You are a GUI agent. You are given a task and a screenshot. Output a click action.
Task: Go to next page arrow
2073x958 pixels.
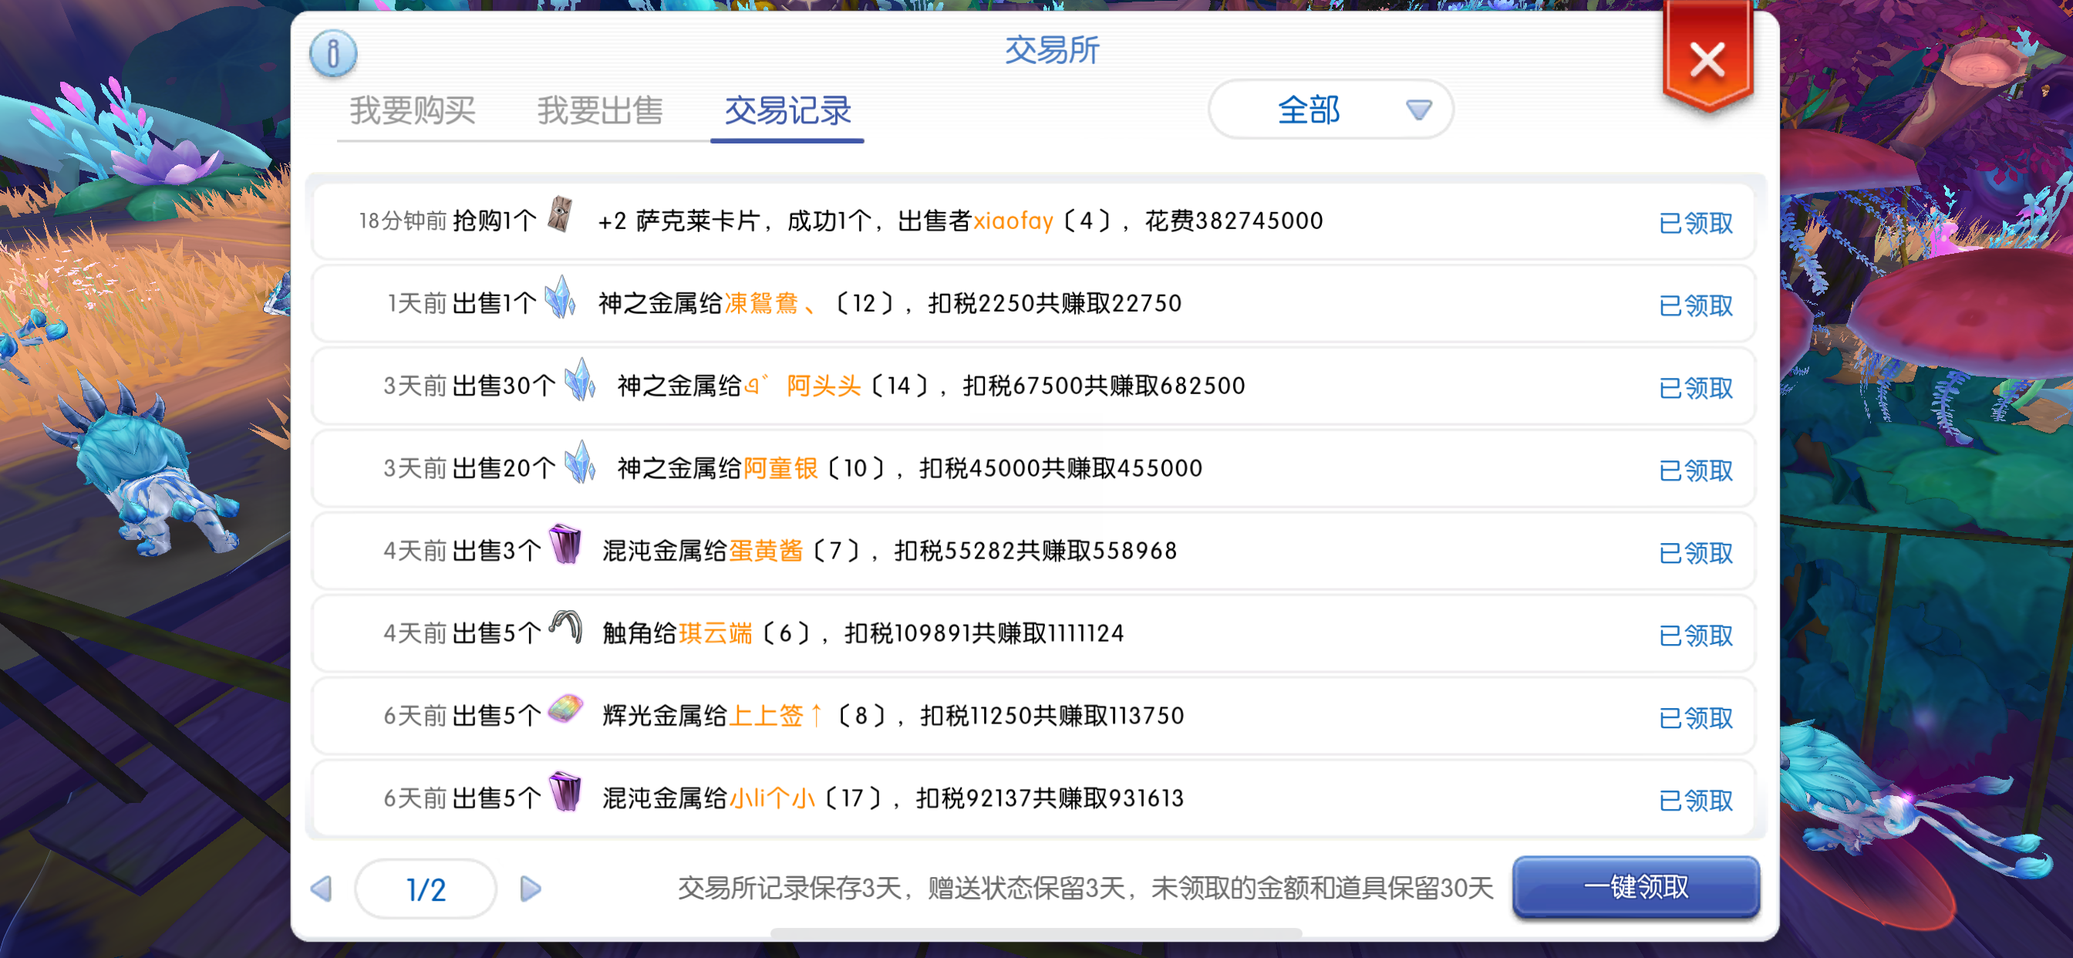point(531,889)
